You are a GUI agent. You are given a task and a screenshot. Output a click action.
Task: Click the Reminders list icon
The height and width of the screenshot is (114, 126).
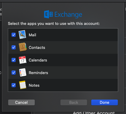point(23,73)
